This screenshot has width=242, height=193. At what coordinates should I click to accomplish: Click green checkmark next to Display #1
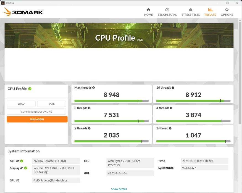26,168
